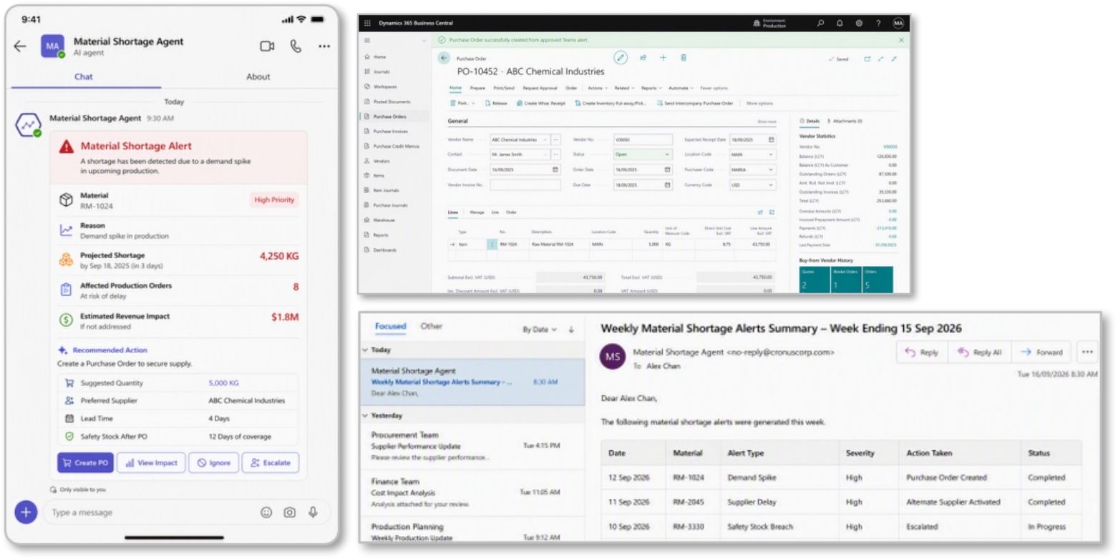Tap the camera icon in message box
Image resolution: width=1118 pixels, height=559 pixels.
tap(289, 512)
